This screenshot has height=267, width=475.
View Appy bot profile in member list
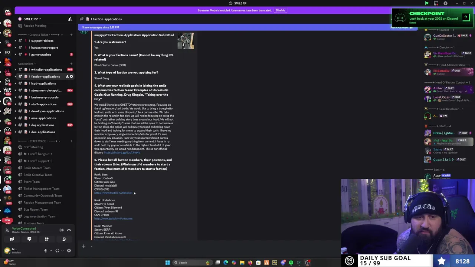tap(449, 177)
